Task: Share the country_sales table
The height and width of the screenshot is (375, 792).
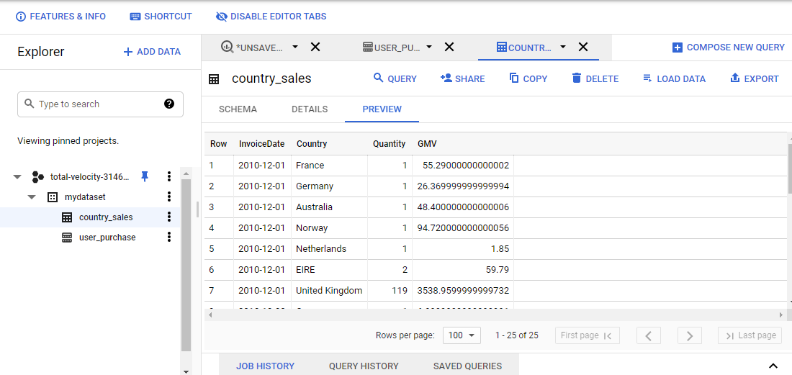Action: click(x=462, y=78)
